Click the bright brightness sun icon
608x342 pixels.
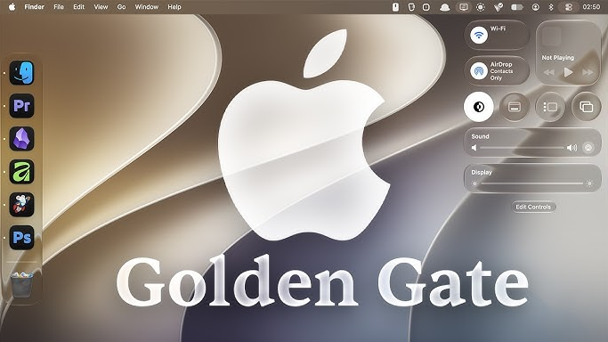[x=589, y=183]
